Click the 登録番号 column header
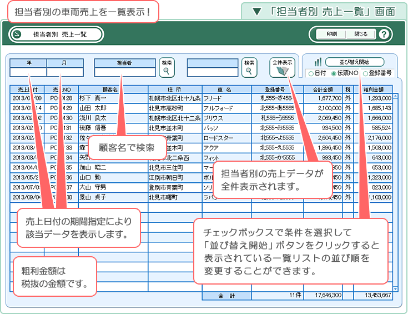 pyautogui.click(x=278, y=89)
